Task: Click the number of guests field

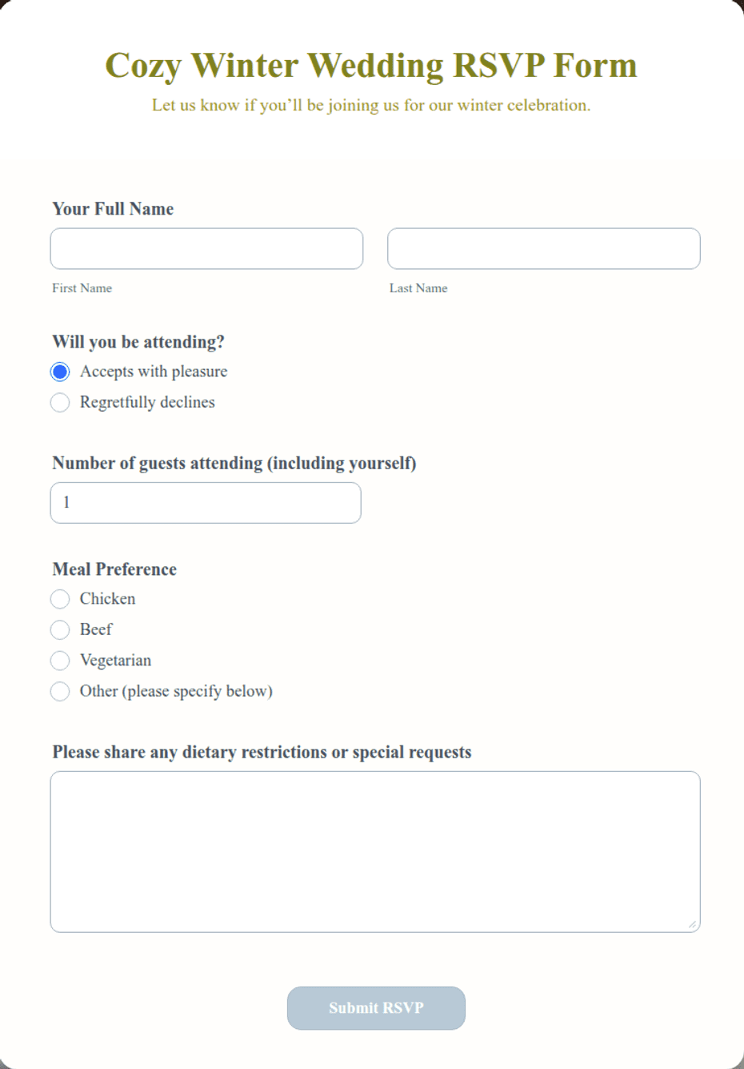Action: tap(206, 503)
